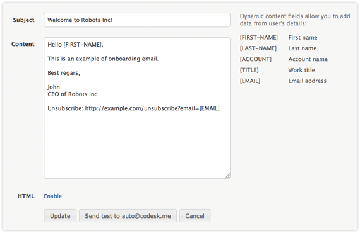Select the [FIRST-NAME] dynamic field tag in the list
360x233 pixels.
259,38
